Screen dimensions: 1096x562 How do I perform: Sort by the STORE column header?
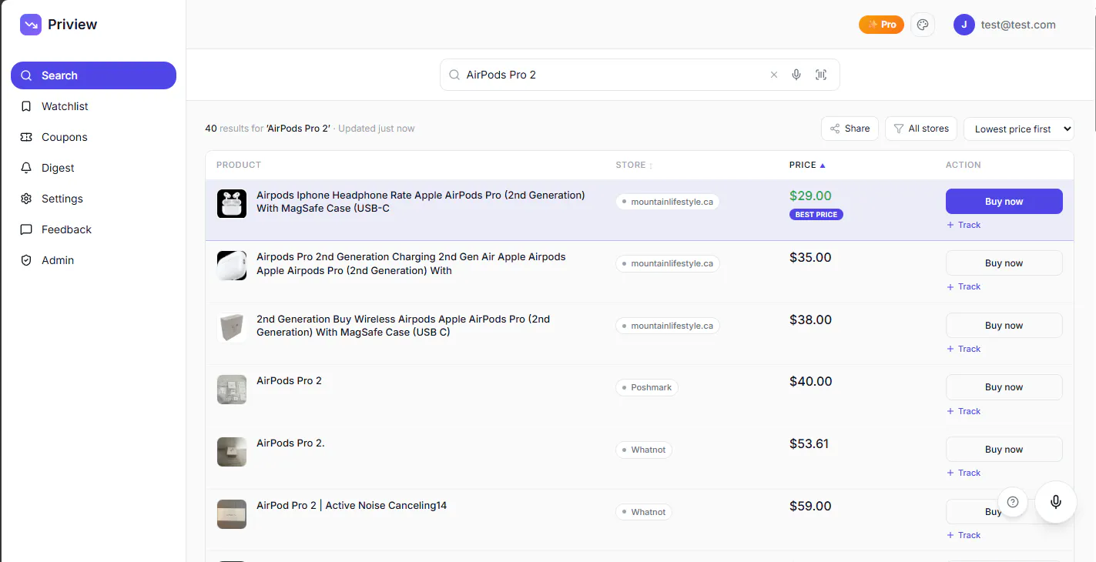point(634,165)
